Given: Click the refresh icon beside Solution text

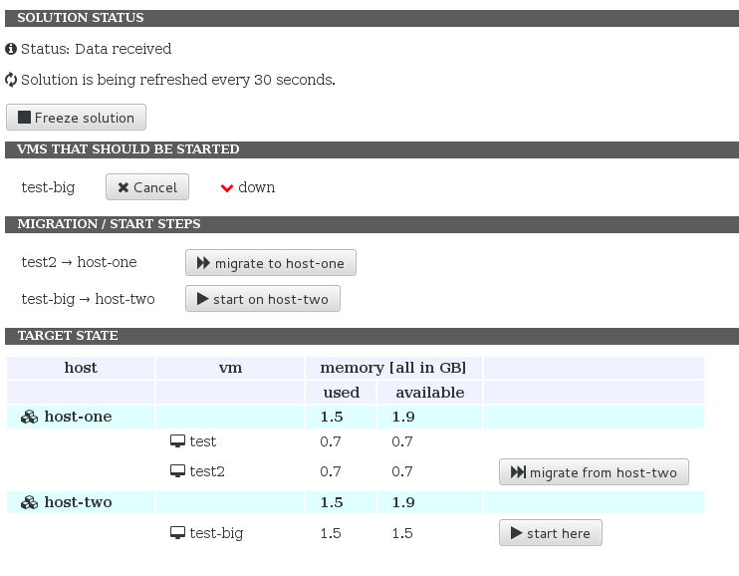Looking at the screenshot, I should pos(11,80).
